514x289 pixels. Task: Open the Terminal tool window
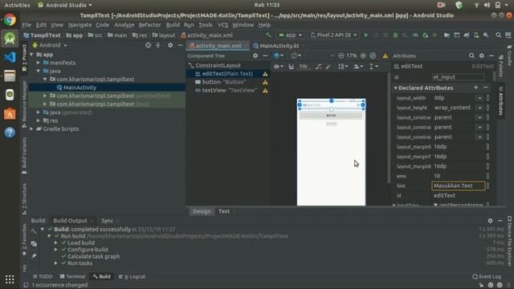pos(72,276)
